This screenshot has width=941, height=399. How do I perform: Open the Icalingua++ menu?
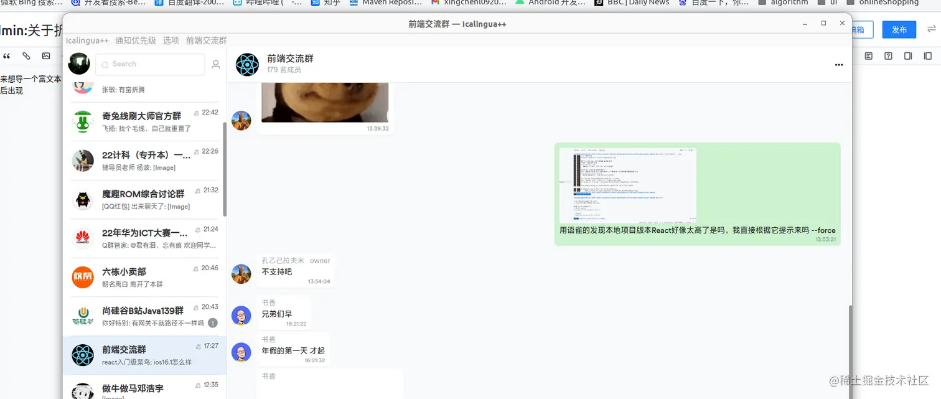point(87,40)
